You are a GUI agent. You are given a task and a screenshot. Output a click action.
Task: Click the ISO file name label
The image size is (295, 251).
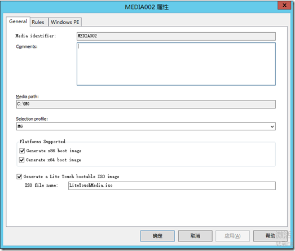tap(41, 186)
